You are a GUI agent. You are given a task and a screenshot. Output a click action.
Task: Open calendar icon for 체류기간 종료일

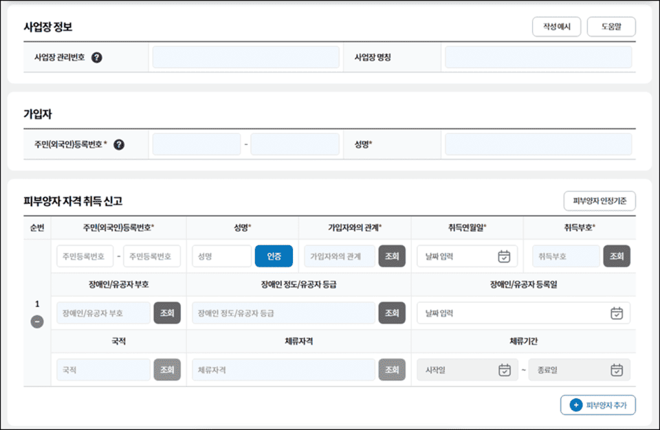click(617, 370)
